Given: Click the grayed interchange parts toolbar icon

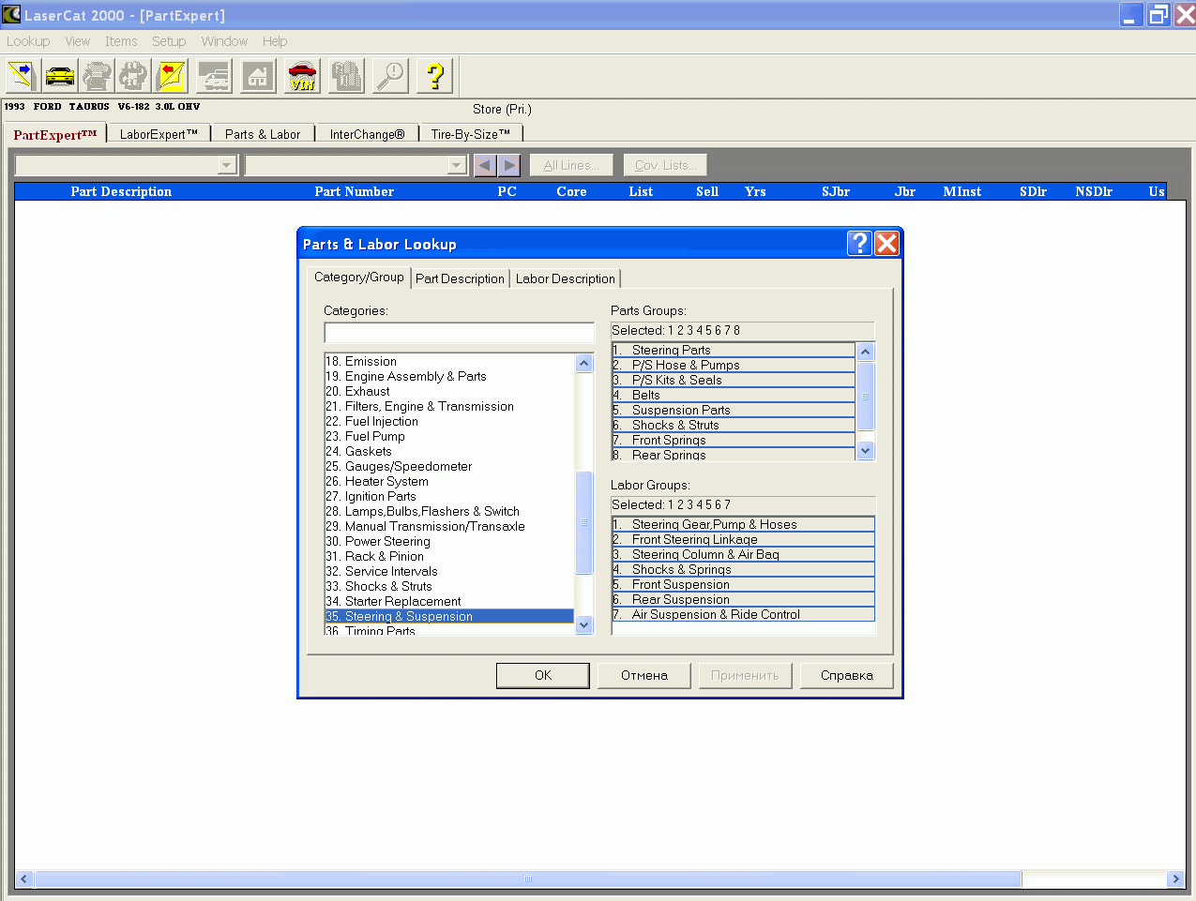Looking at the screenshot, I should [x=133, y=76].
